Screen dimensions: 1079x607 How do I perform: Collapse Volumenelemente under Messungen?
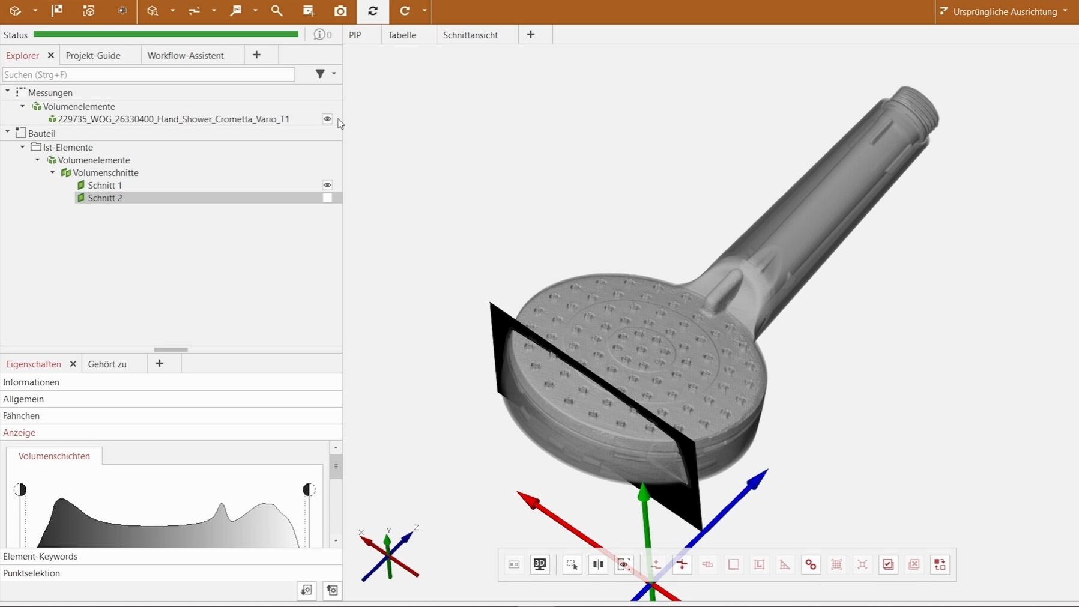pyautogui.click(x=22, y=106)
